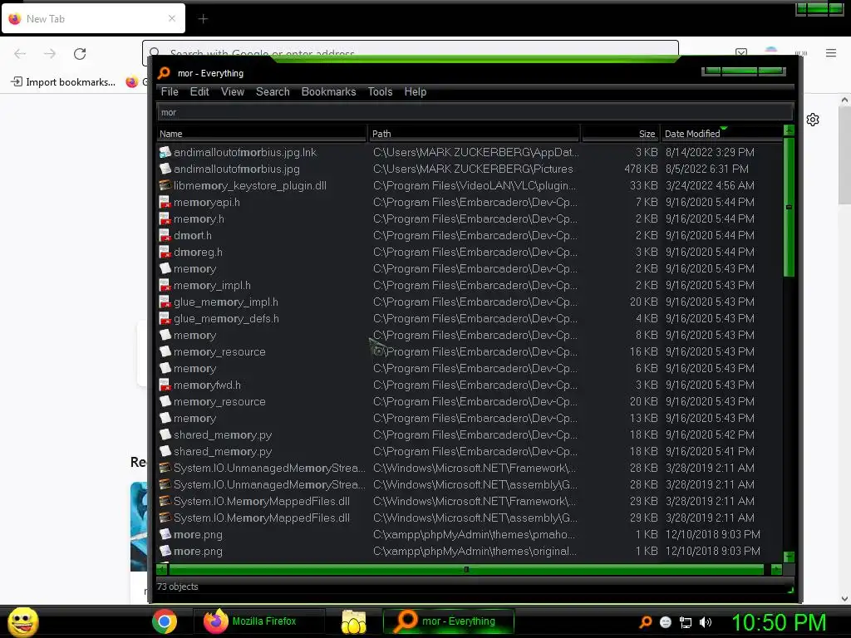Click the icon of libmemory_keystore_plugin.dll
Image resolution: width=851 pixels, height=638 pixels.
tap(165, 185)
